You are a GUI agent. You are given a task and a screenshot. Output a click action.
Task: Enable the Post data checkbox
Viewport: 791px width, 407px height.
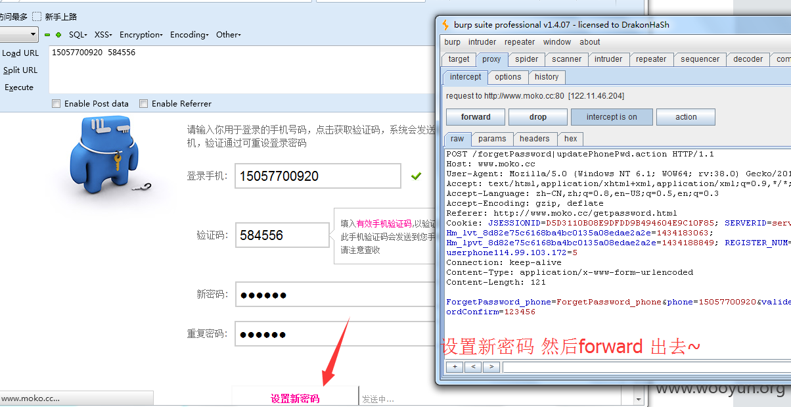coord(56,103)
